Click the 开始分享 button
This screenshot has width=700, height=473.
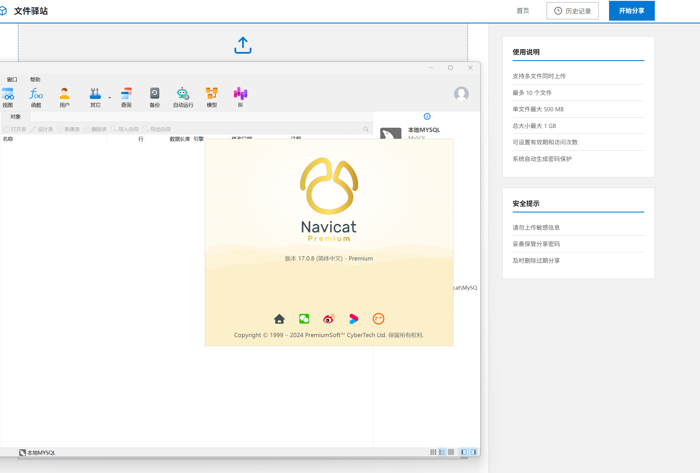(631, 11)
